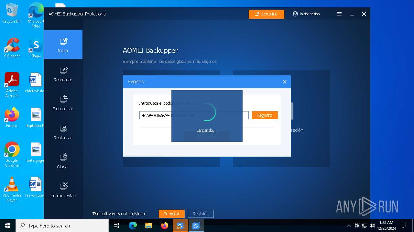The image size is (414, 232).
Task: Click the orange Registro button in dialog
Action: 265,115
